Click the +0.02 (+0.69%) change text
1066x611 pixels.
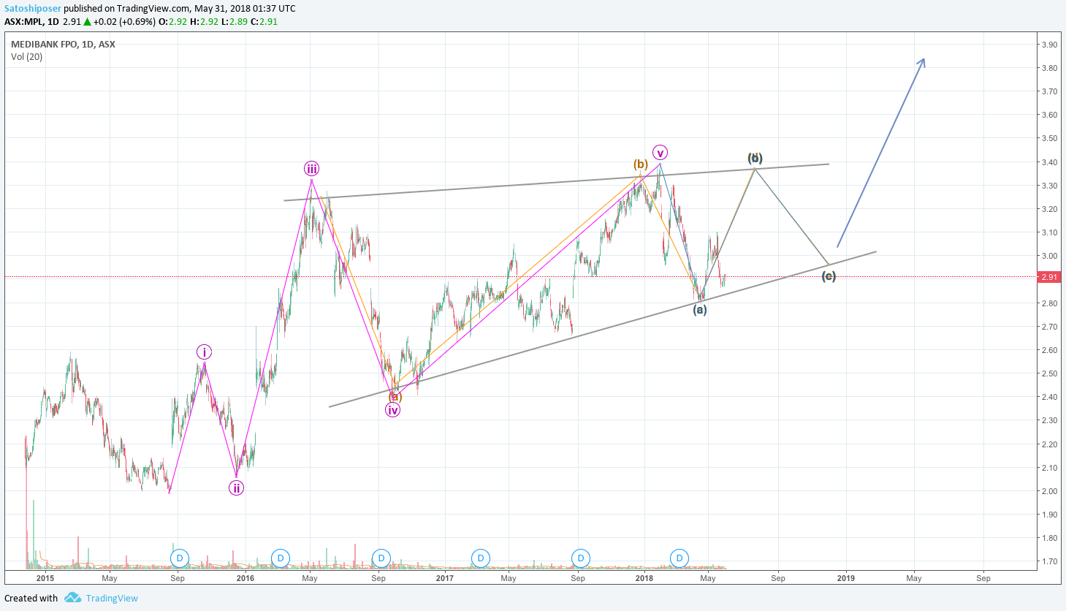tap(125, 22)
